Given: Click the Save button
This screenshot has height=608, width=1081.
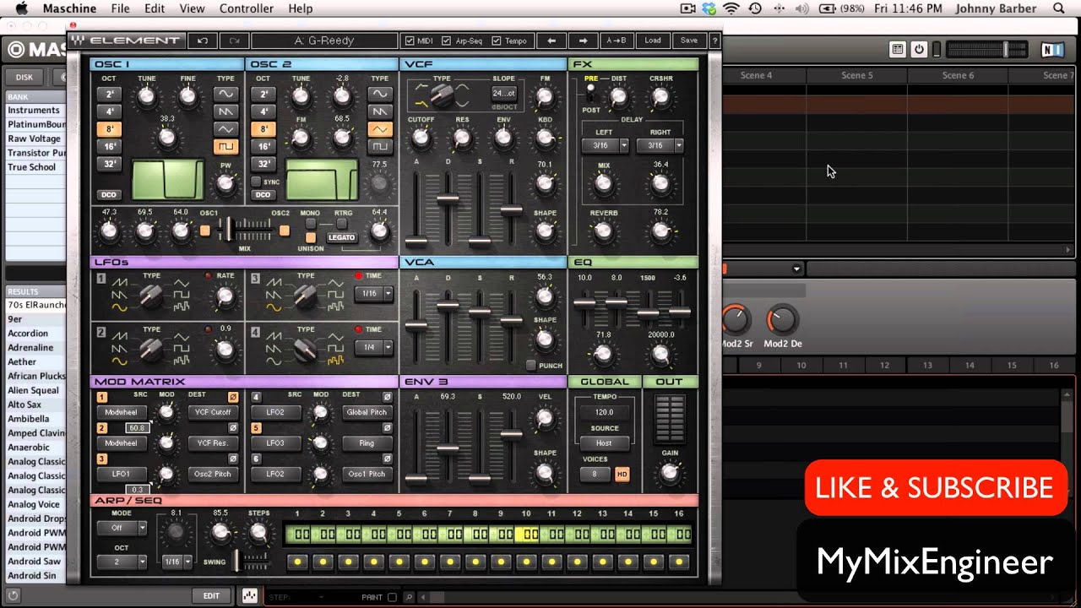Looking at the screenshot, I should point(689,41).
